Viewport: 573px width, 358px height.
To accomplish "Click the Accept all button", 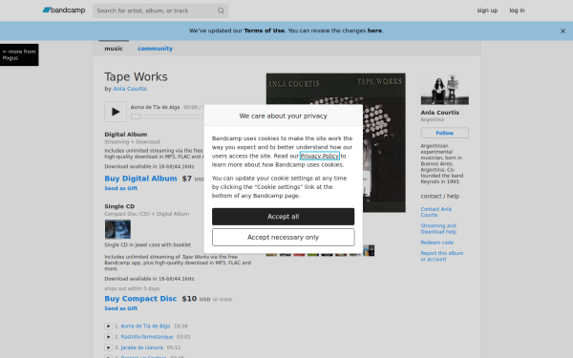I will tap(284, 217).
